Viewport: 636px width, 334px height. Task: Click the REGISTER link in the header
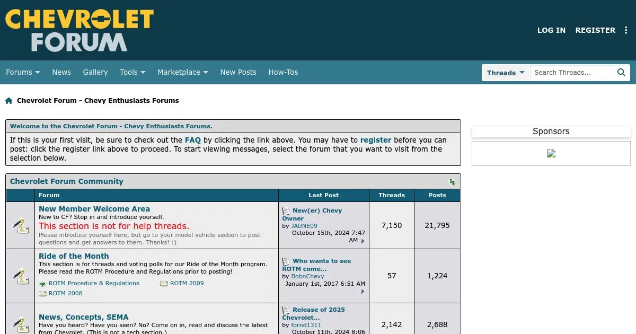[x=595, y=30]
